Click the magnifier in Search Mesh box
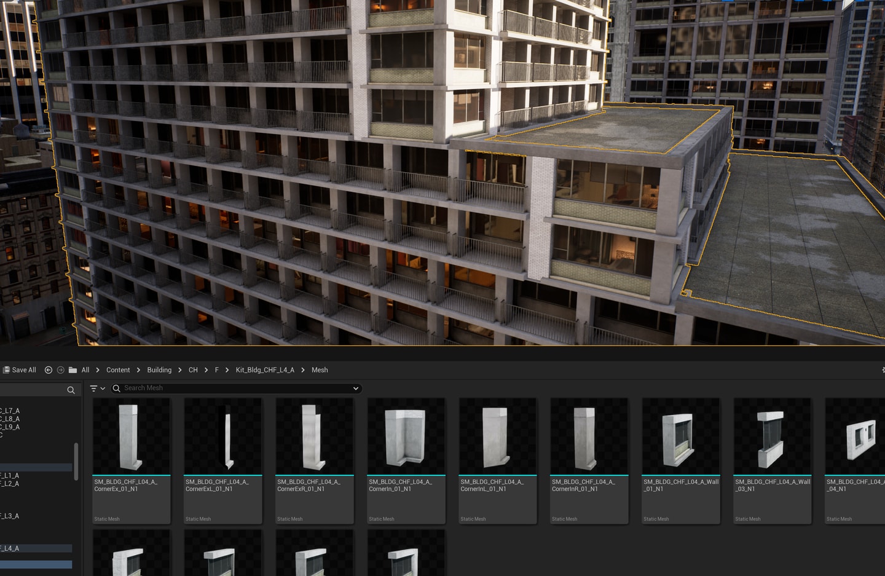This screenshot has height=576, width=885. [116, 389]
